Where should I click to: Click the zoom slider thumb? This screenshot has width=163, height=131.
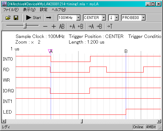tap(25, 26)
